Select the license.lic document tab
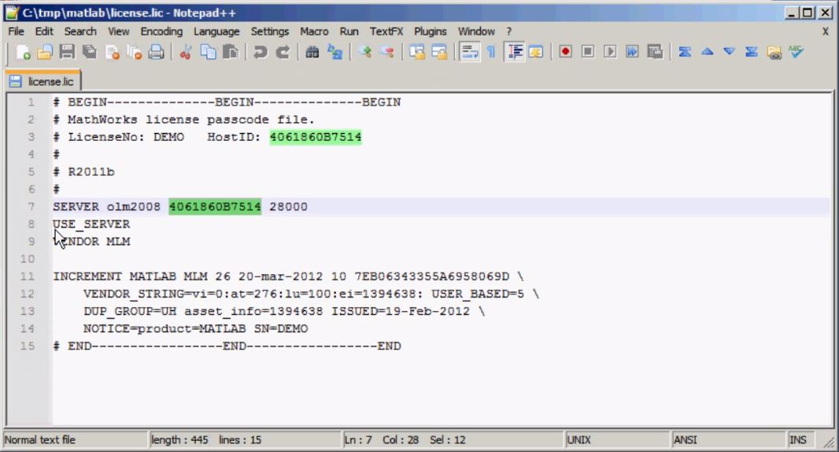 [x=43, y=81]
